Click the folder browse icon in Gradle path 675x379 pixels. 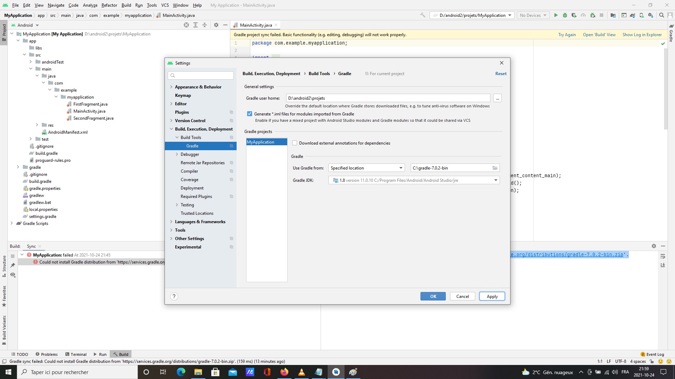495,168
